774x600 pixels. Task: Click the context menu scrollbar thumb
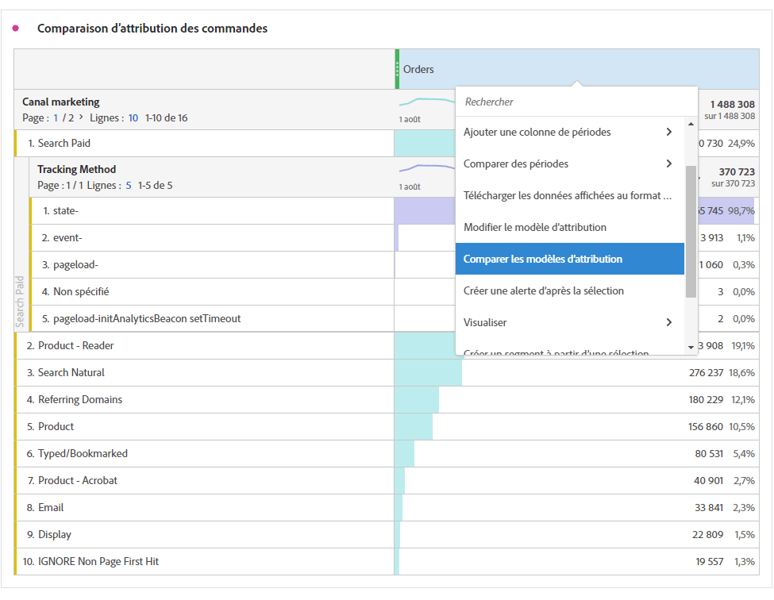691,230
